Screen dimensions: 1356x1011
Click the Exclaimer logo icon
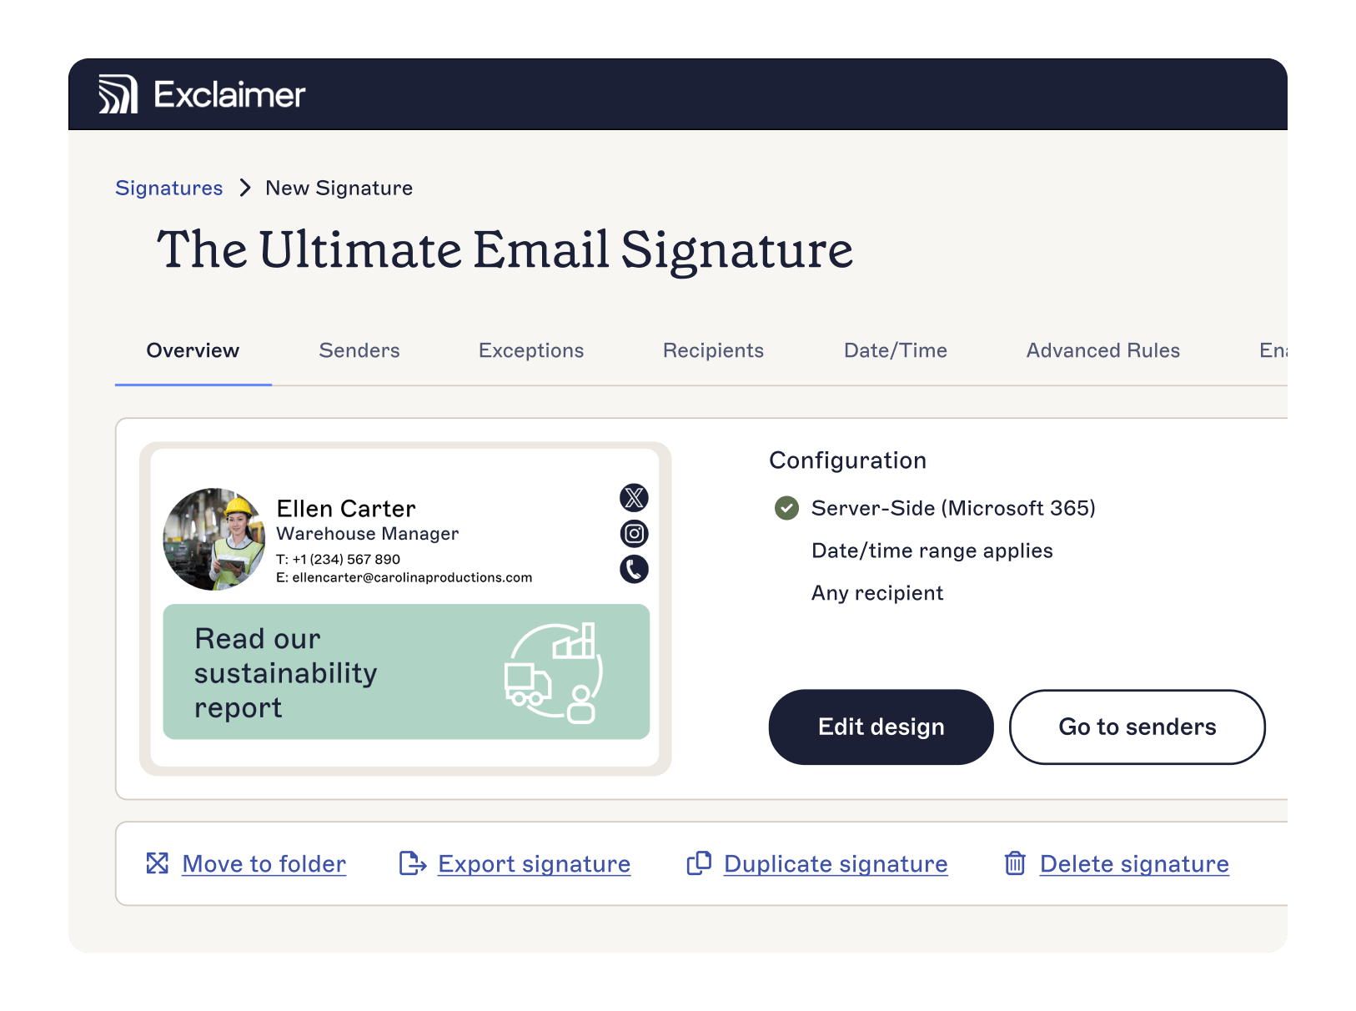118,94
